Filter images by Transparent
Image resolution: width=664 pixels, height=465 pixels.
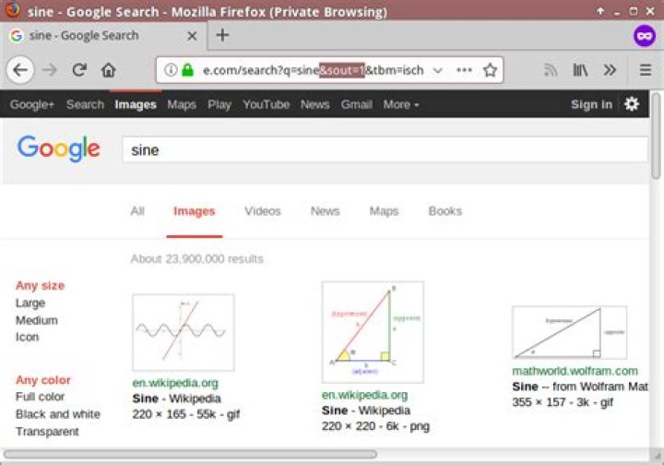coord(47,432)
